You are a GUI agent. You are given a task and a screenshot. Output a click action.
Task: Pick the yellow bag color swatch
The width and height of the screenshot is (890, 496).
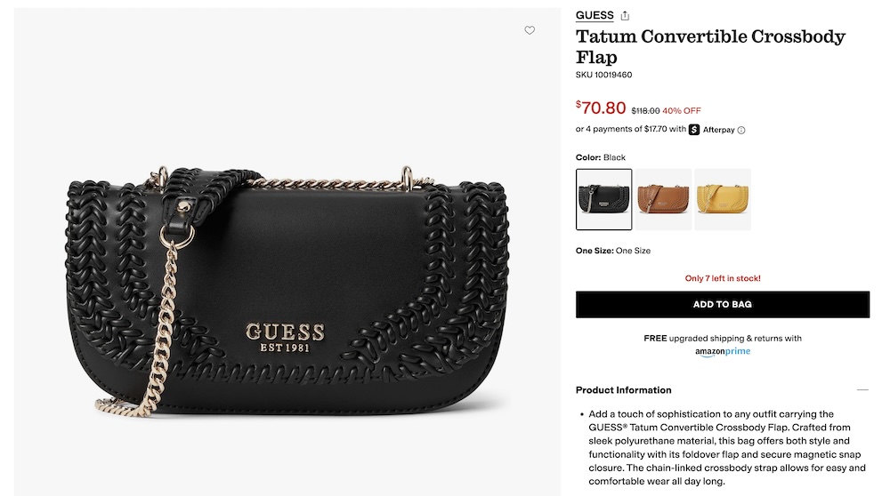pos(722,199)
